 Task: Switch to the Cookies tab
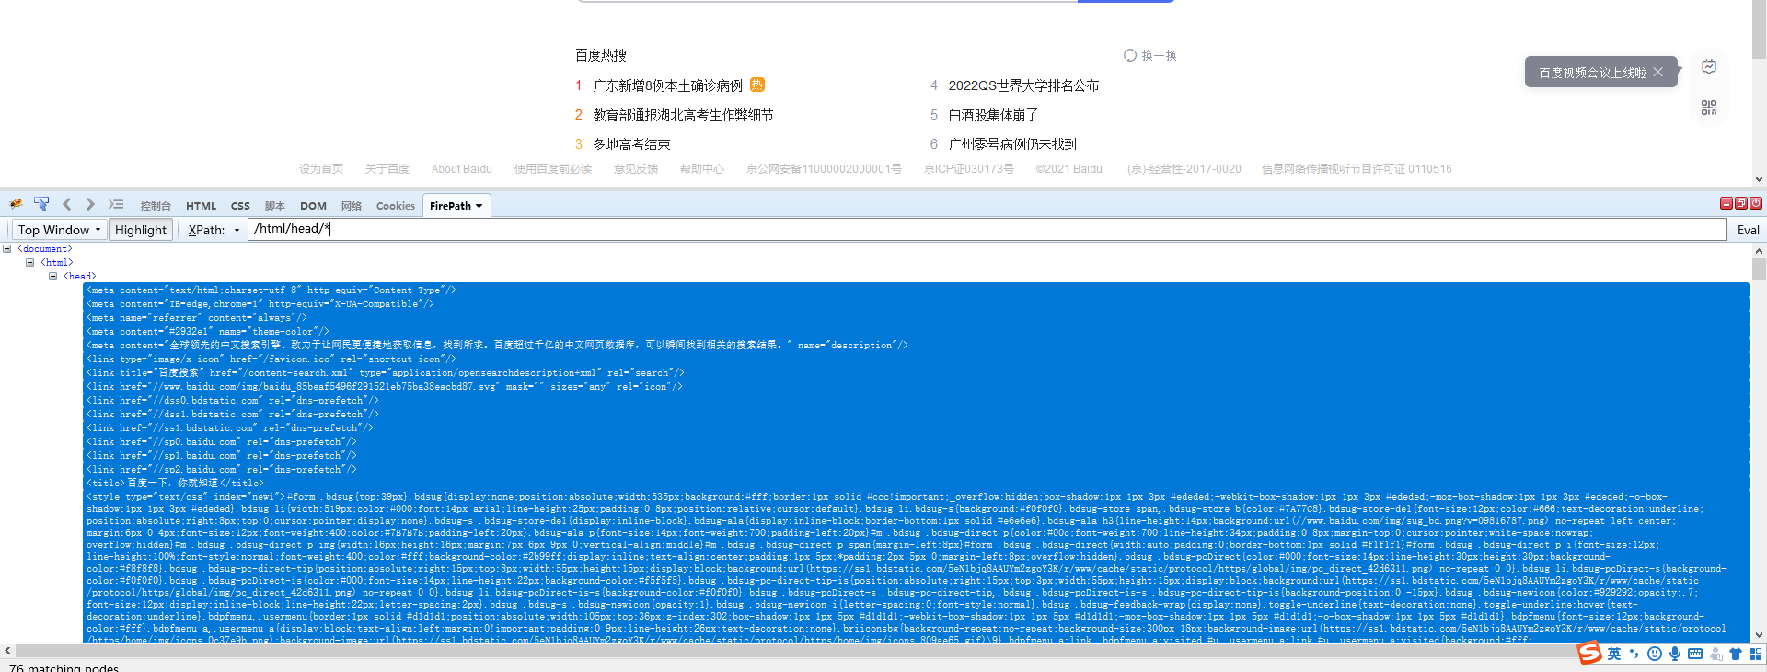(396, 206)
